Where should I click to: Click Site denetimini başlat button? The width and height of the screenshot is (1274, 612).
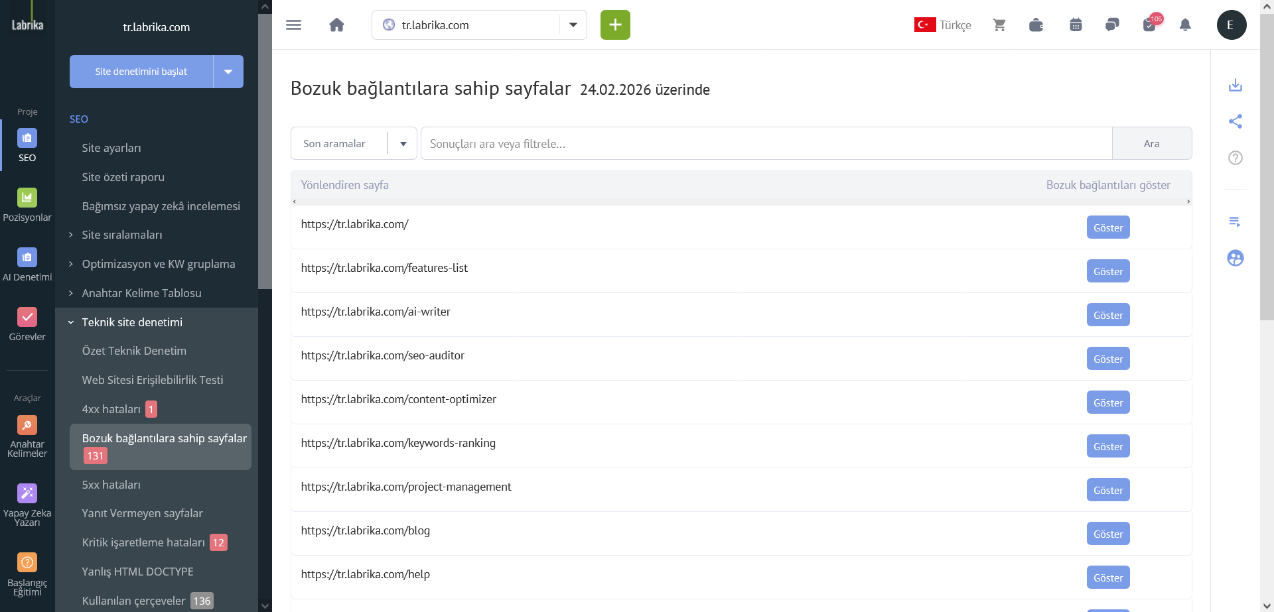(x=141, y=72)
